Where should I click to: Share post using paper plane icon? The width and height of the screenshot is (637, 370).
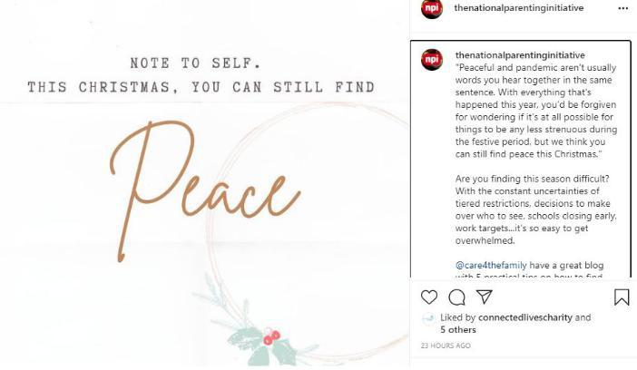point(485,297)
